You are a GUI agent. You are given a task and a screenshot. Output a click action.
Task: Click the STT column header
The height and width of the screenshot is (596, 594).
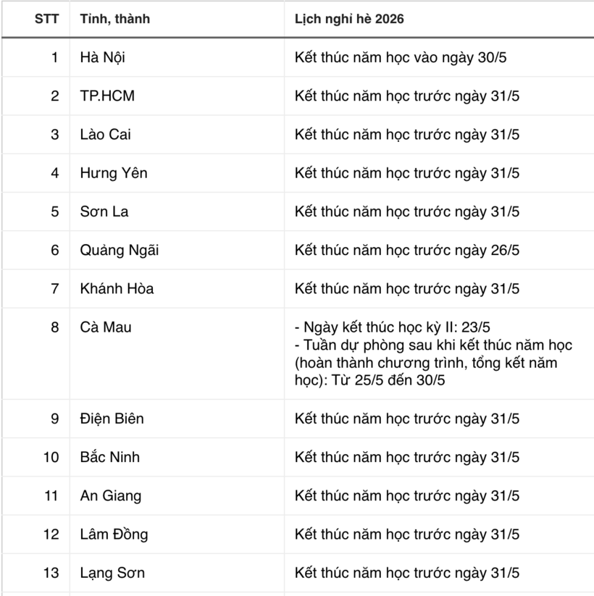coord(47,19)
